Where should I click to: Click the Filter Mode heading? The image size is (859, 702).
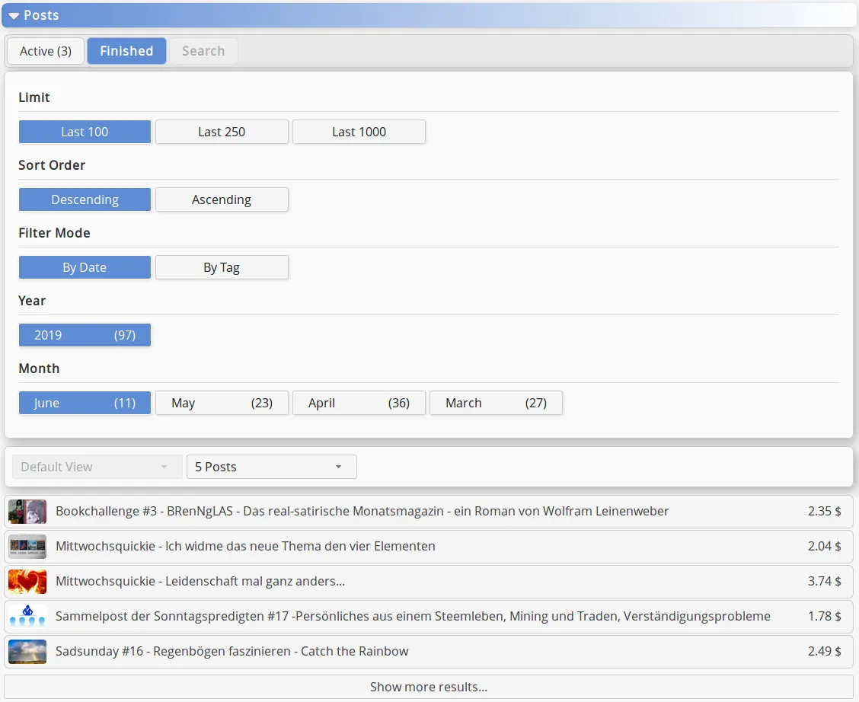(x=54, y=233)
